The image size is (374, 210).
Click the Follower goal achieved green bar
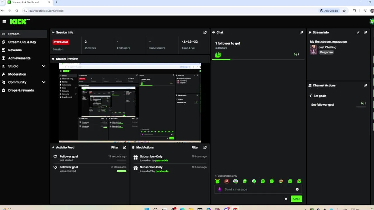(122, 171)
